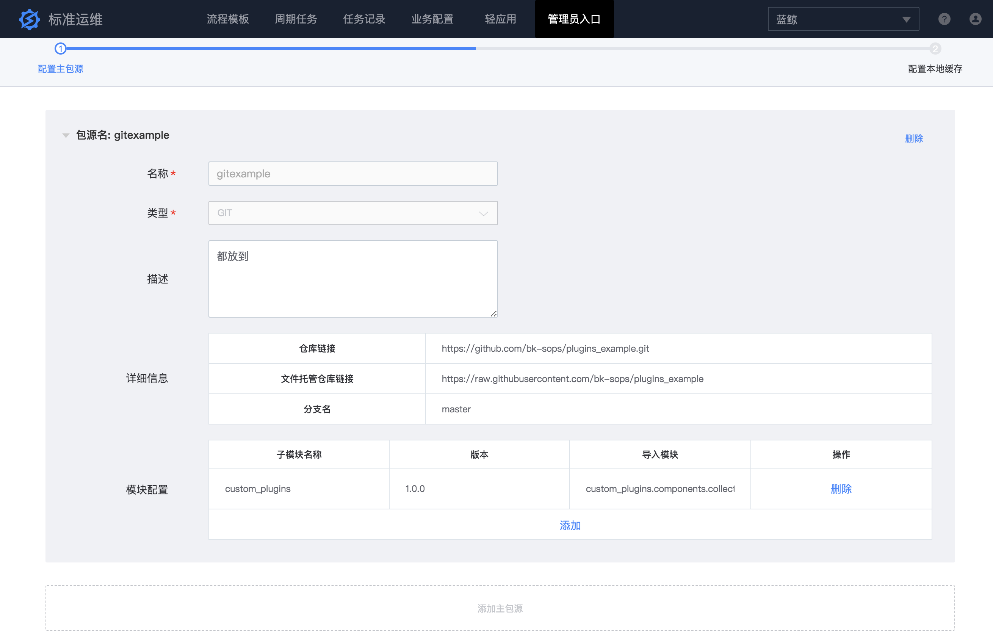Click the 配置主包源 step label

tap(61, 69)
